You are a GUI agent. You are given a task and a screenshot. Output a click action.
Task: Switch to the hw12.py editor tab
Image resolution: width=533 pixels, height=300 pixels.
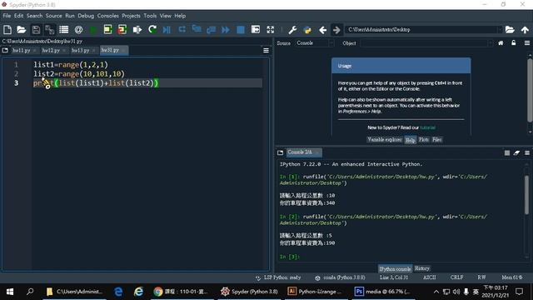pyautogui.click(x=51, y=50)
